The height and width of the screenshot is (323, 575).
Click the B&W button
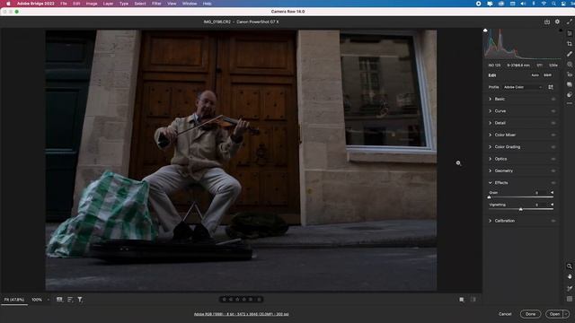click(x=547, y=75)
